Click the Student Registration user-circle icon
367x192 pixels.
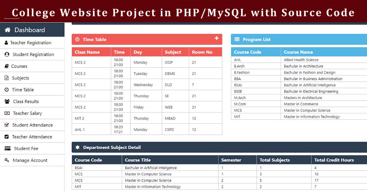click(x=7, y=54)
